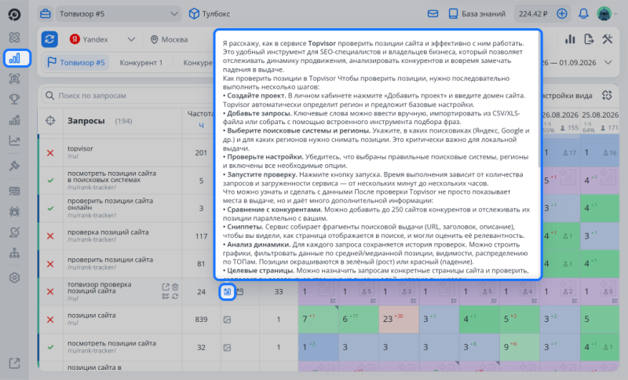
Task: Click the view settings sync icon
Action: pyautogui.click(x=607, y=95)
